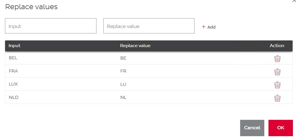Screen dimensions: 296x139
Task: Close the dialog with the top-right X
Action: 294,1
